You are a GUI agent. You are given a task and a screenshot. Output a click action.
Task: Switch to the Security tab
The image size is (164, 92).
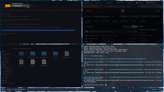133,21
